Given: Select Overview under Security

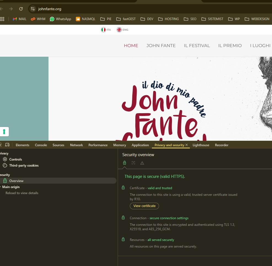Looking at the screenshot, I should (x=58, y=181).
